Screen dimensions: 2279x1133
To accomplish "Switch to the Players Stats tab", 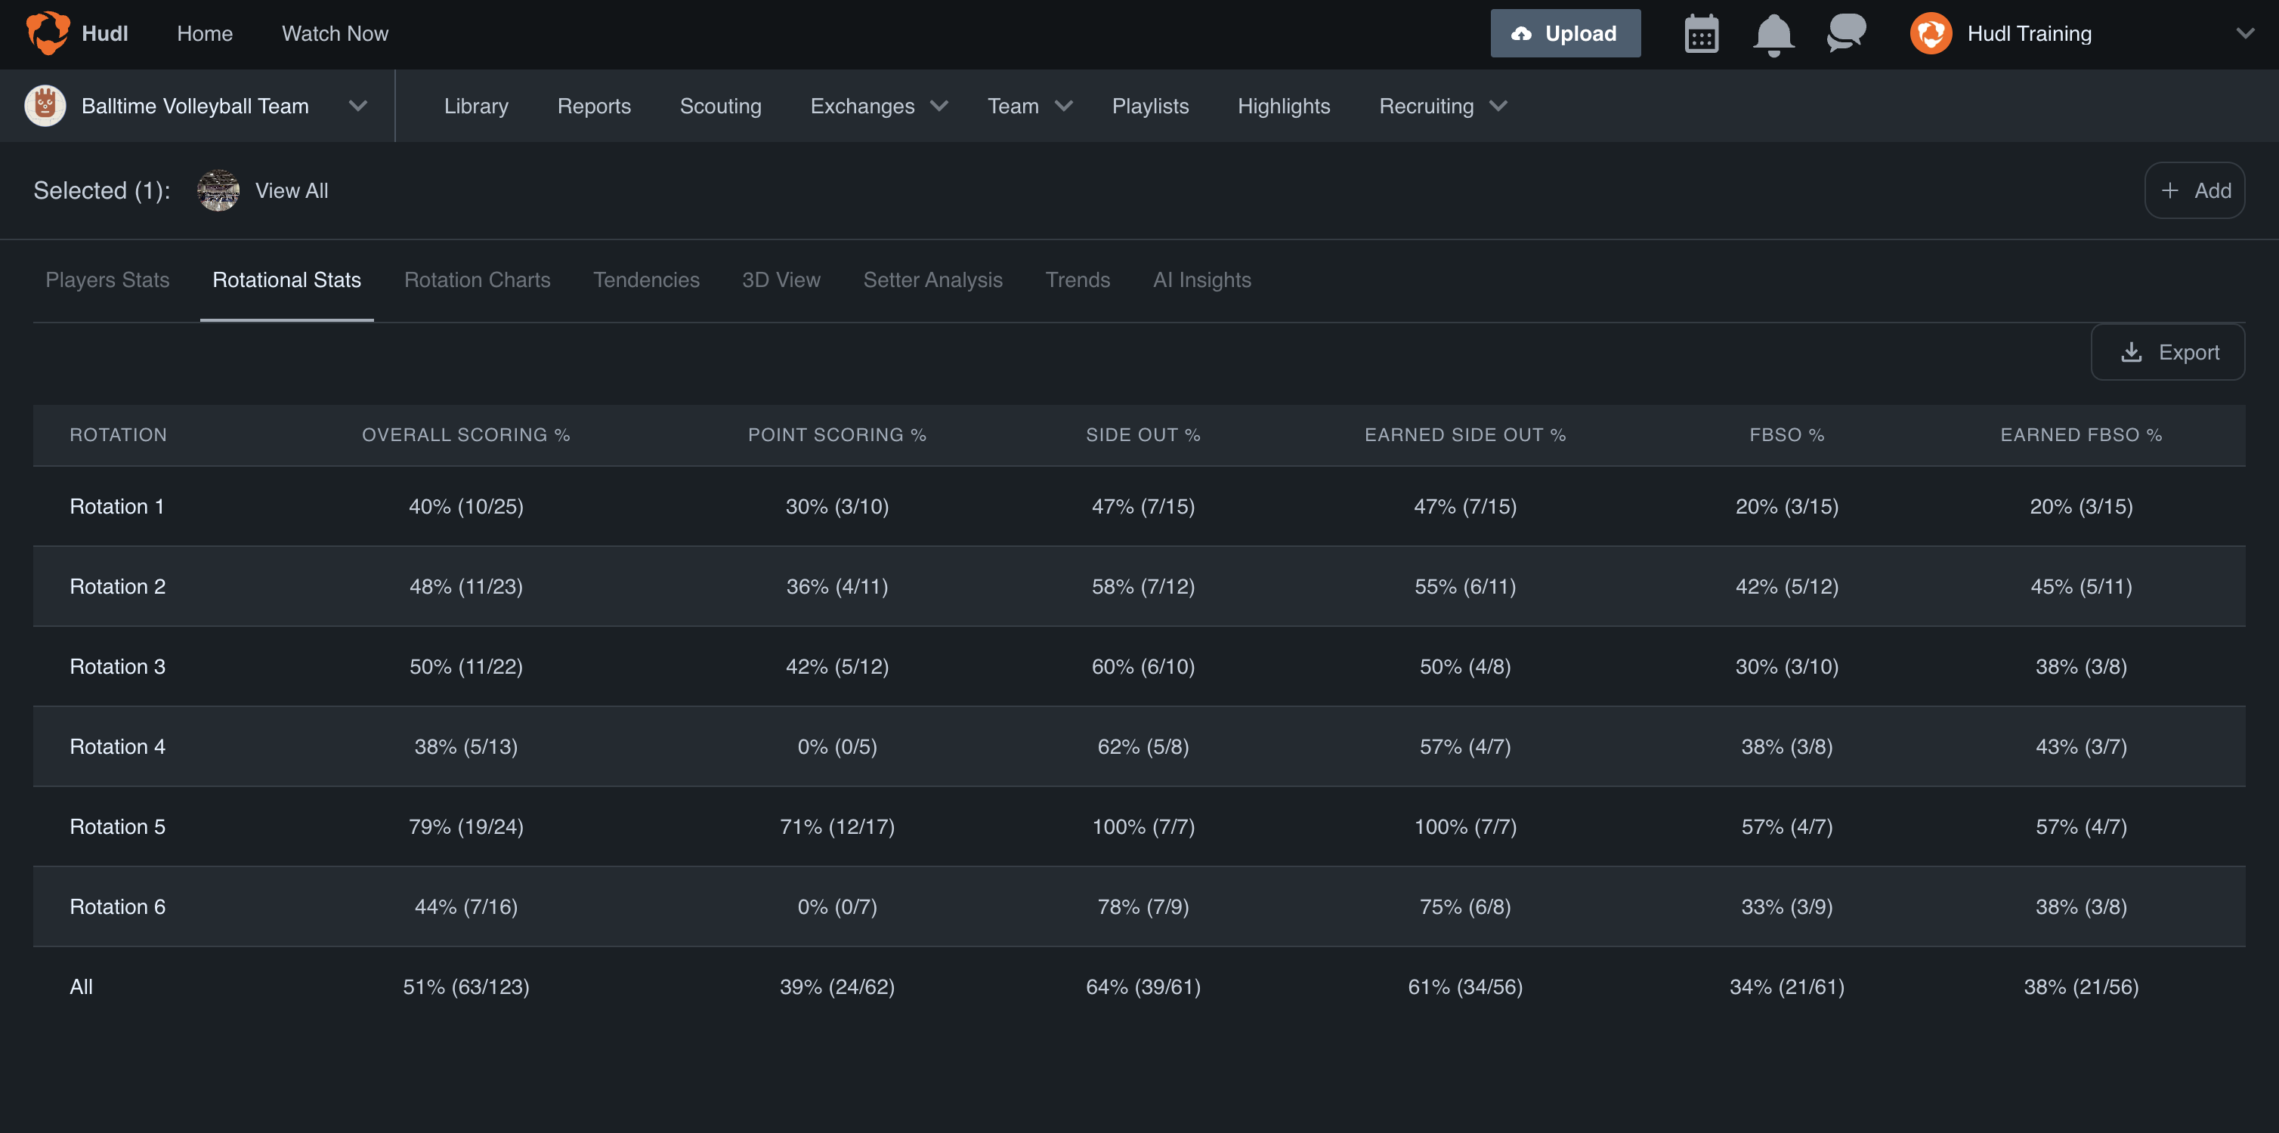I will coord(107,279).
